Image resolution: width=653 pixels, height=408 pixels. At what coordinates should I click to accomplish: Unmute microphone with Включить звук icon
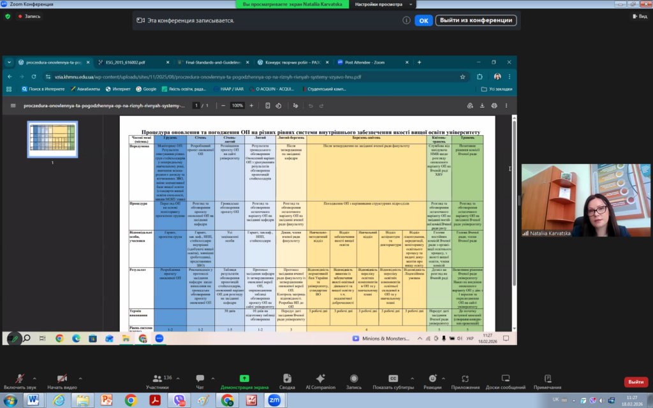tap(20, 379)
